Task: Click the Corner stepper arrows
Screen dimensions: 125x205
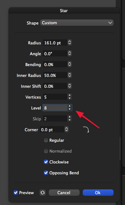Action: point(66,129)
